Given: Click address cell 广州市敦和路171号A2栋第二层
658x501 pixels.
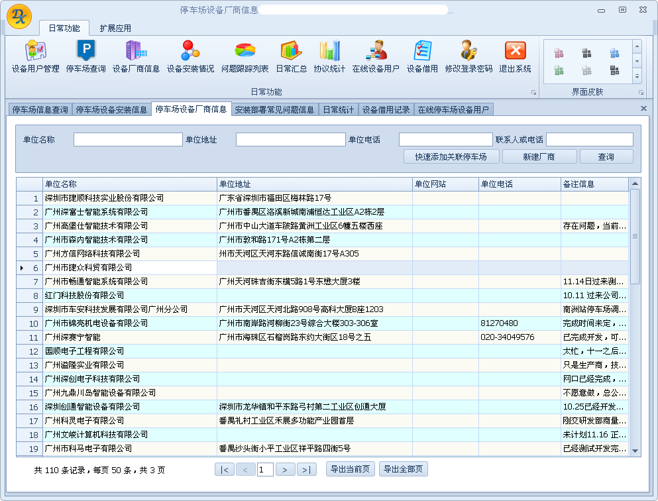Looking at the screenshot, I should click(315, 240).
